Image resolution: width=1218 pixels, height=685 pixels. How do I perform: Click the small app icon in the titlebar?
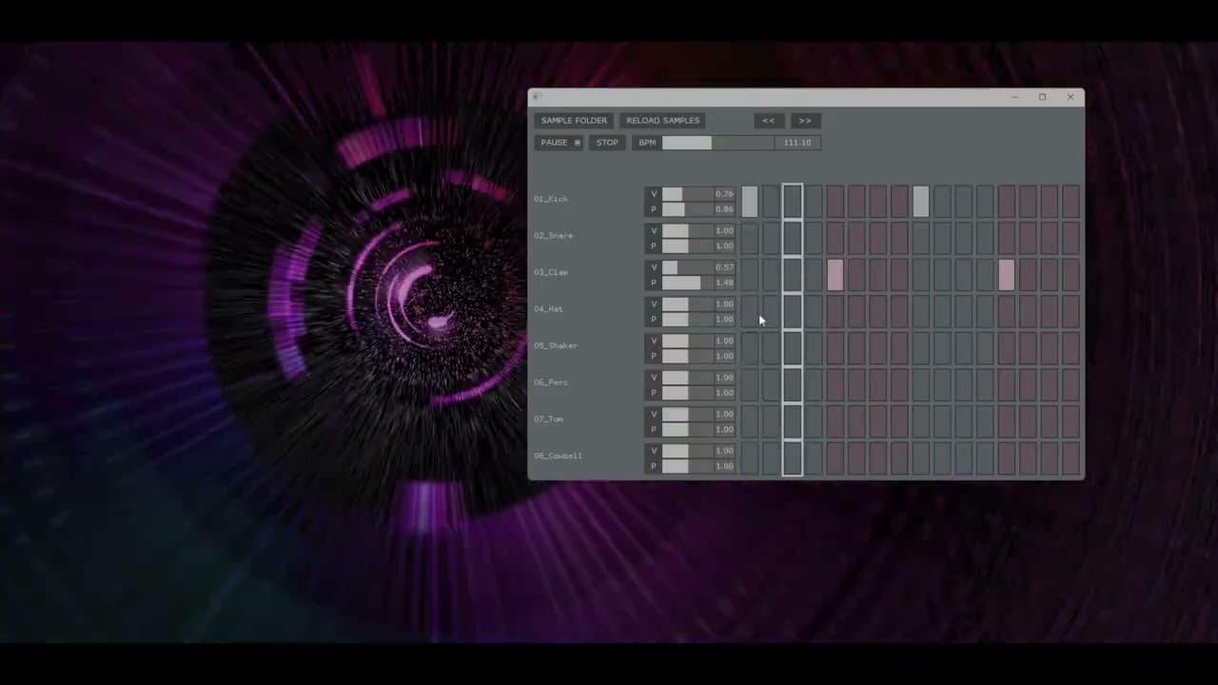pos(536,96)
